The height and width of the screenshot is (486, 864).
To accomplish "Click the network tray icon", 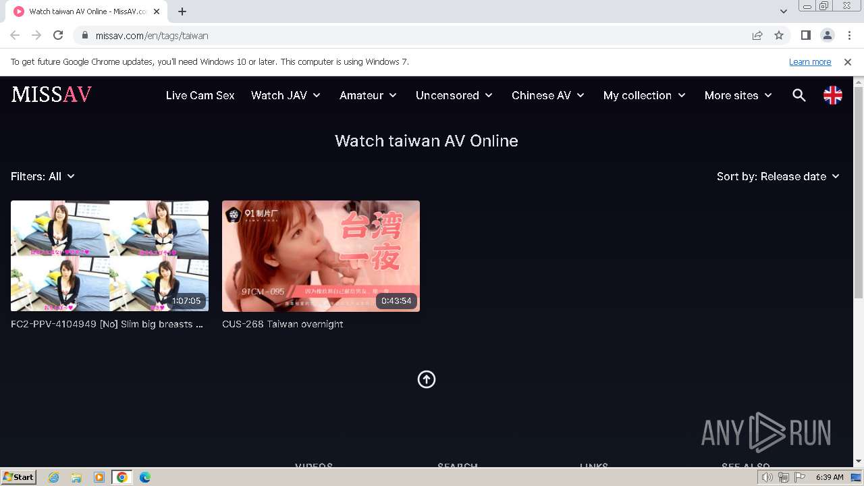I will [784, 477].
